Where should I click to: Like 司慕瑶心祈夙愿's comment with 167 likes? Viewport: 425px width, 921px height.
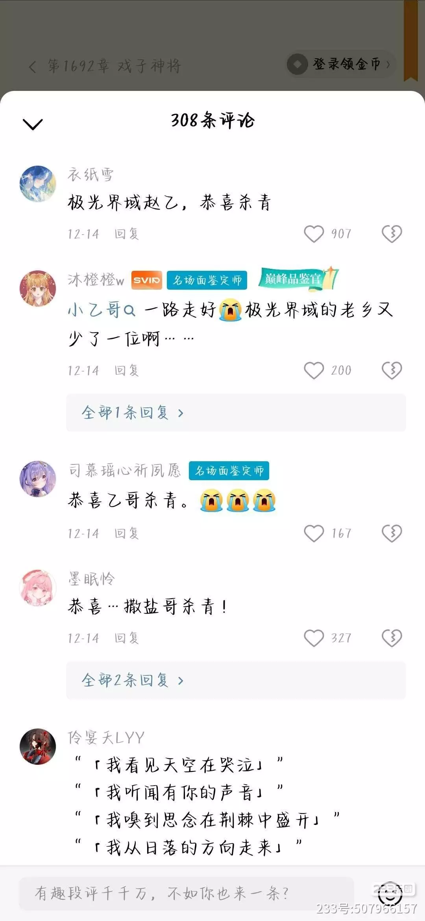click(314, 533)
